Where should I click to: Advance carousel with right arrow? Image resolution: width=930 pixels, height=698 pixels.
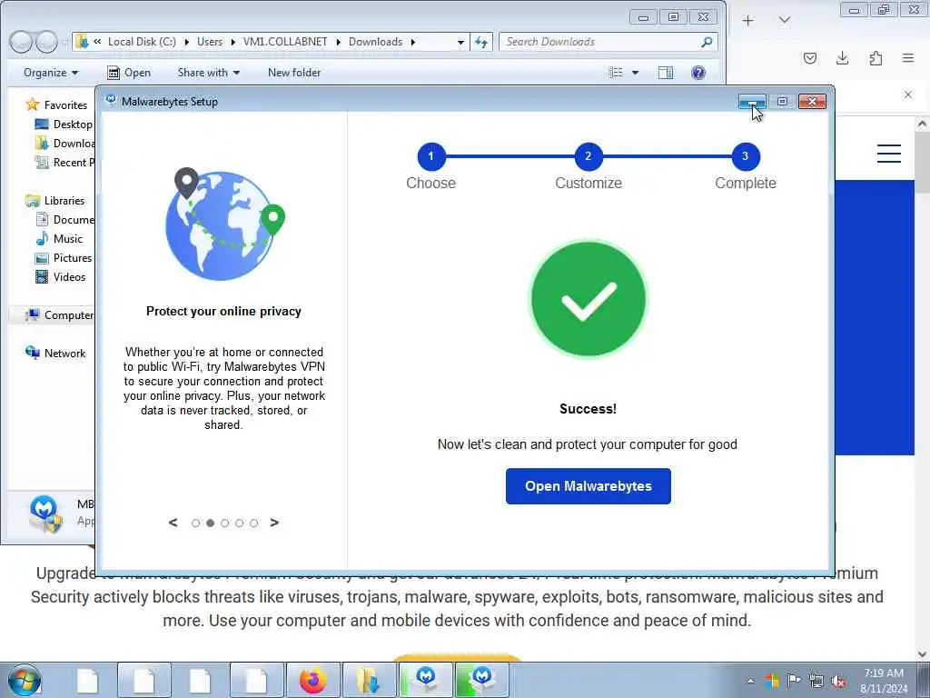tap(274, 523)
